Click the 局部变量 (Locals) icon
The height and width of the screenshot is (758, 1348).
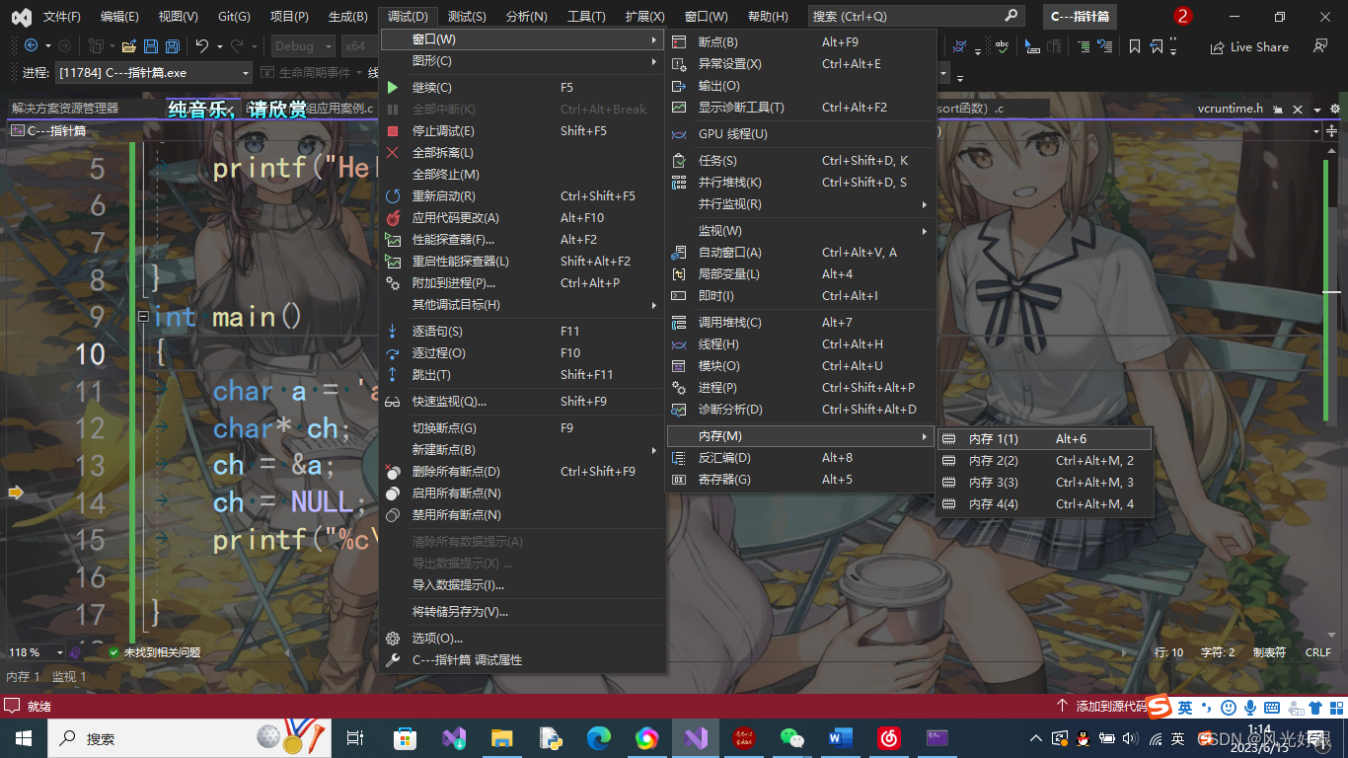click(x=679, y=274)
